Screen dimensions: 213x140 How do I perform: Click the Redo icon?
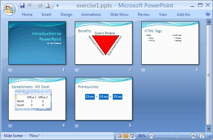pyautogui.click(x=40, y=5)
